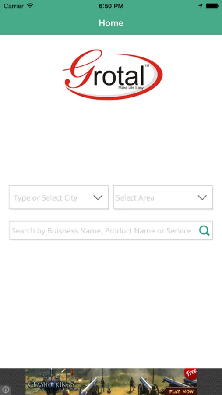Tap the TM mark beside Grotal
The image size is (222, 395).
147,65
